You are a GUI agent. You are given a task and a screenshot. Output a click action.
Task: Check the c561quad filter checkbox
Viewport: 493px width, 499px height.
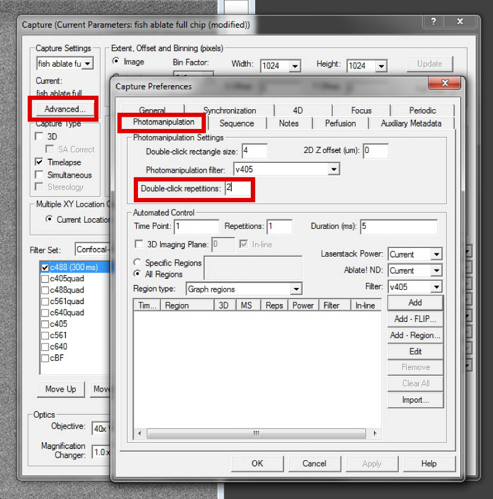point(45,302)
